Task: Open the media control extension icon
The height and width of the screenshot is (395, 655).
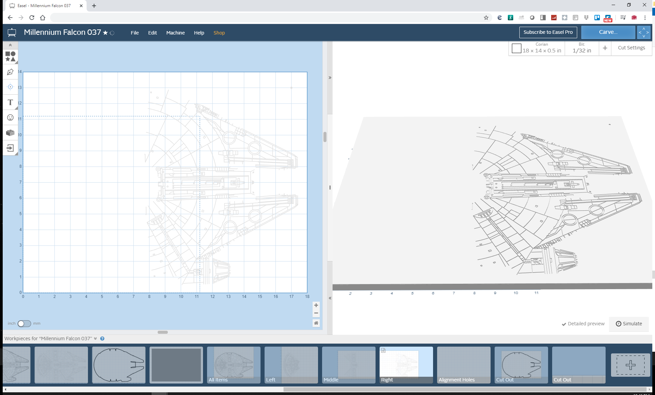Action: click(x=623, y=18)
